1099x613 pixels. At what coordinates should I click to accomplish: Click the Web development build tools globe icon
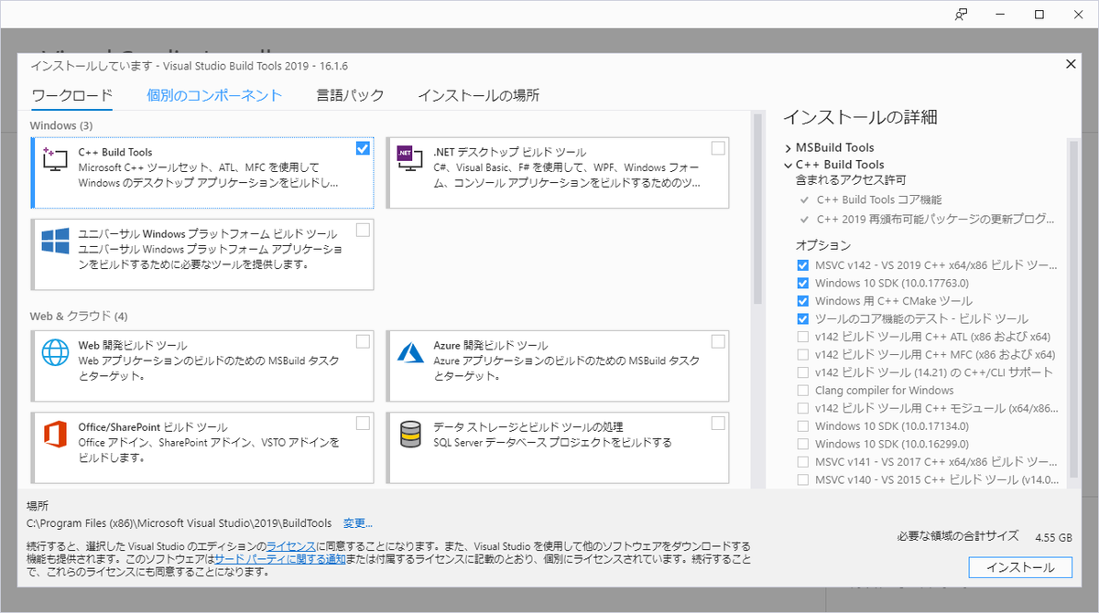click(x=56, y=352)
